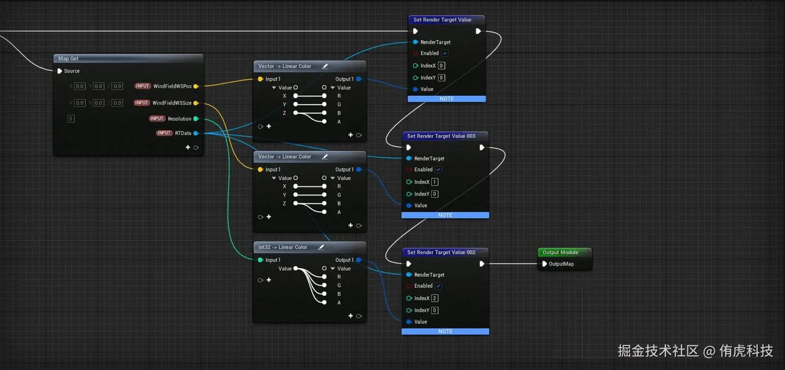Image resolution: width=785 pixels, height=370 pixels.
Task: Click pencil edit icon on lower Vector -> Linear Color node
Action: [x=325, y=157]
